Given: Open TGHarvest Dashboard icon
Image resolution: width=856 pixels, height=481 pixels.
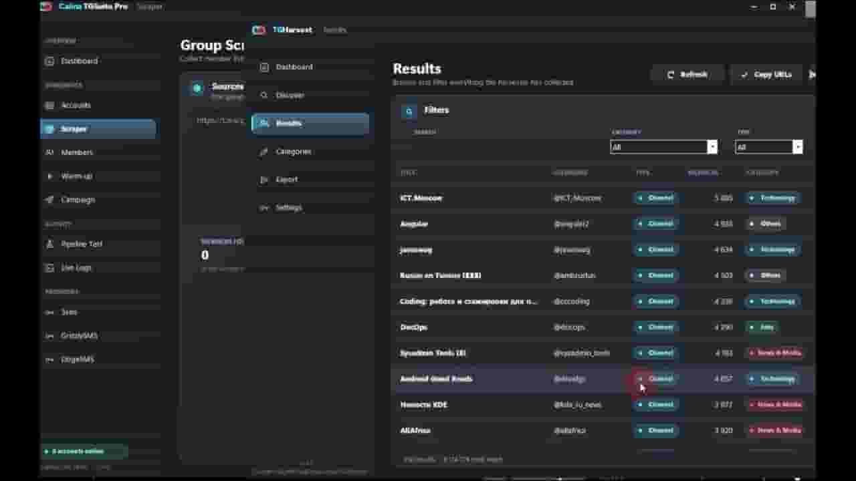Looking at the screenshot, I should click(x=264, y=67).
